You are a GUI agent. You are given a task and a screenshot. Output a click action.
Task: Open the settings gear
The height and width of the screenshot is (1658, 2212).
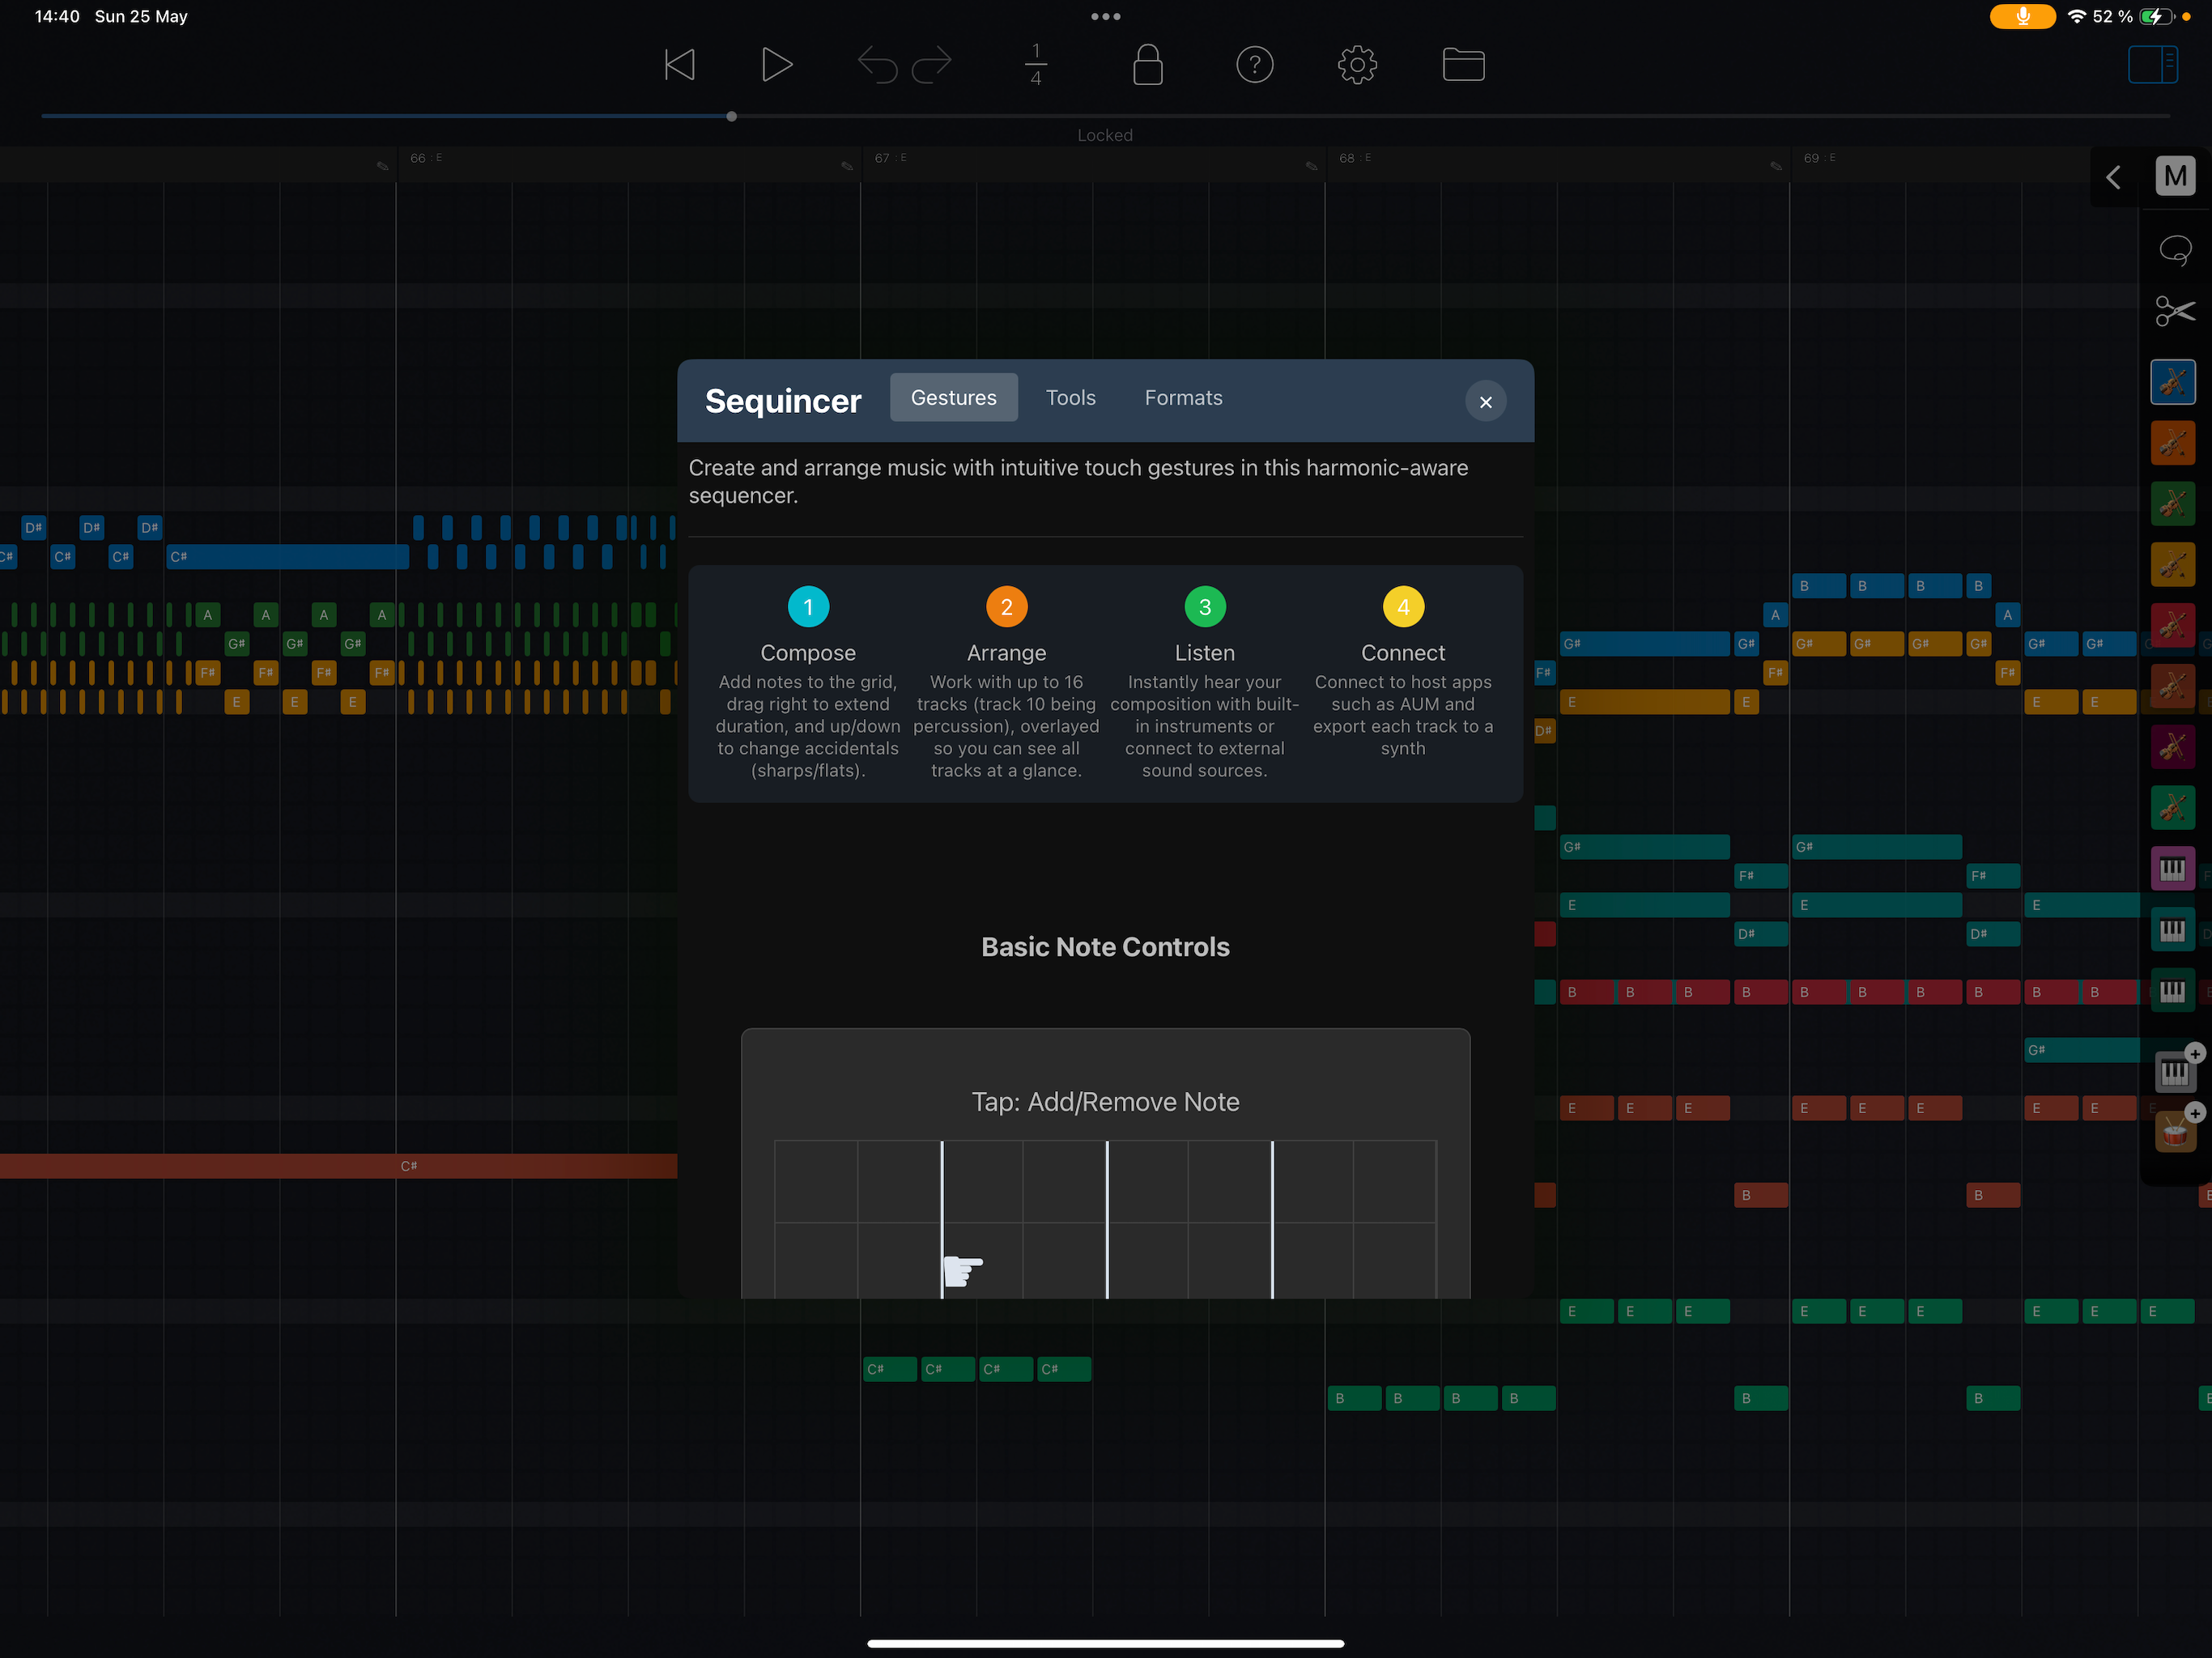(x=1357, y=66)
